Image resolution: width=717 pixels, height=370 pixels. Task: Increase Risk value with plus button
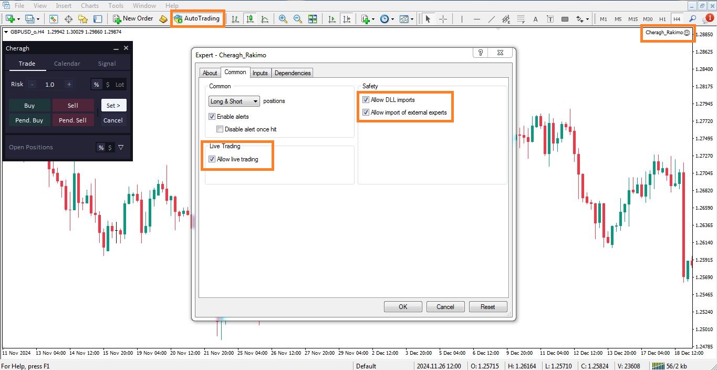click(69, 85)
